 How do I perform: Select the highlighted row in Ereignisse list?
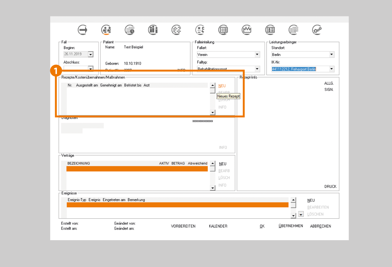(x=177, y=205)
